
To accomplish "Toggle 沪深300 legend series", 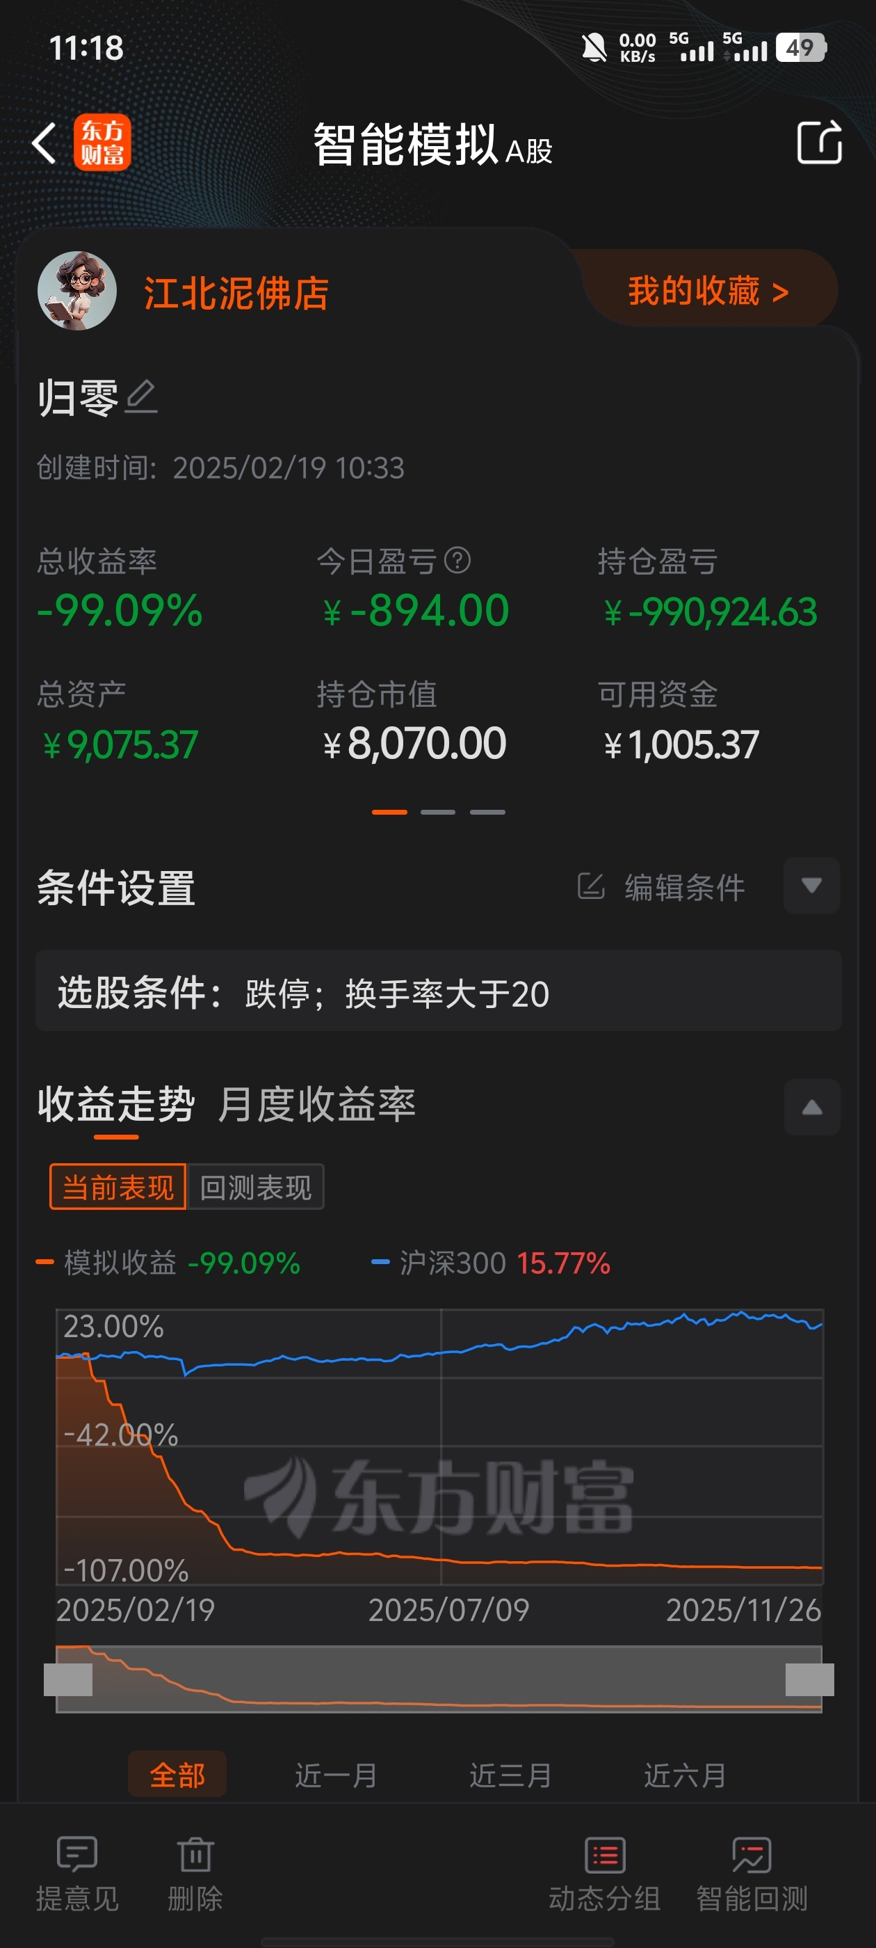I will 491,1263.
